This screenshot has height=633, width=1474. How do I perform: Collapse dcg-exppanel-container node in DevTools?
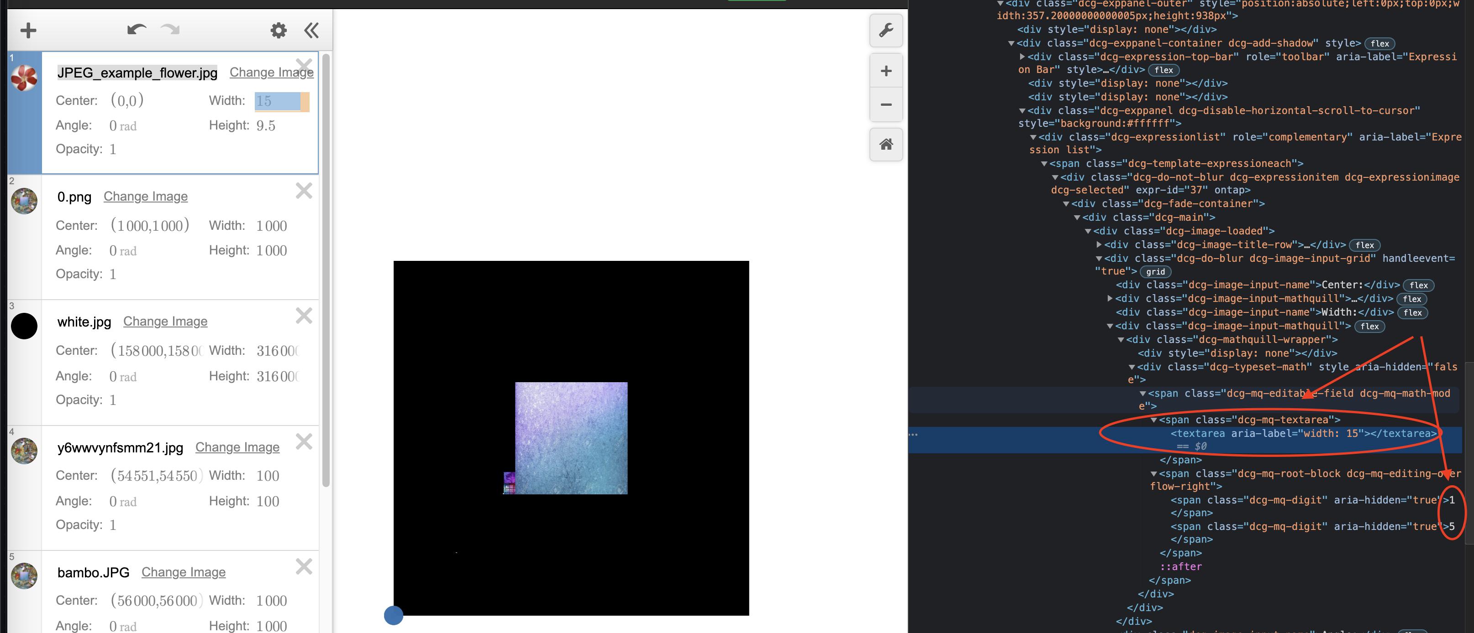(1011, 43)
